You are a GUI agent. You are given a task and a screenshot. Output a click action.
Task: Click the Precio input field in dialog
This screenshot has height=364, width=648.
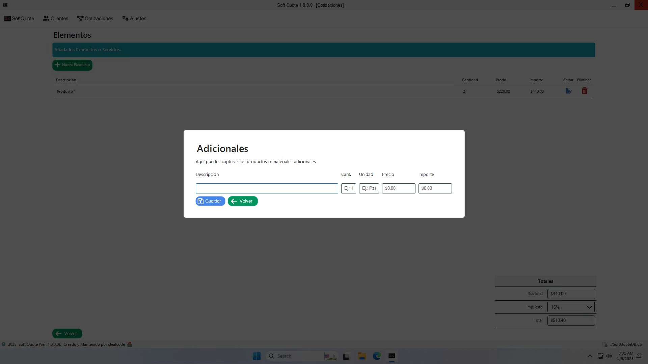pos(398,188)
